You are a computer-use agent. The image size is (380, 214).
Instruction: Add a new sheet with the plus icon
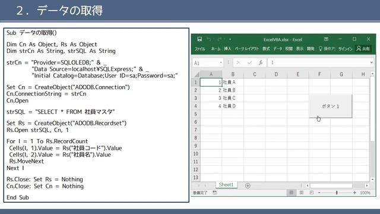tap(248, 185)
